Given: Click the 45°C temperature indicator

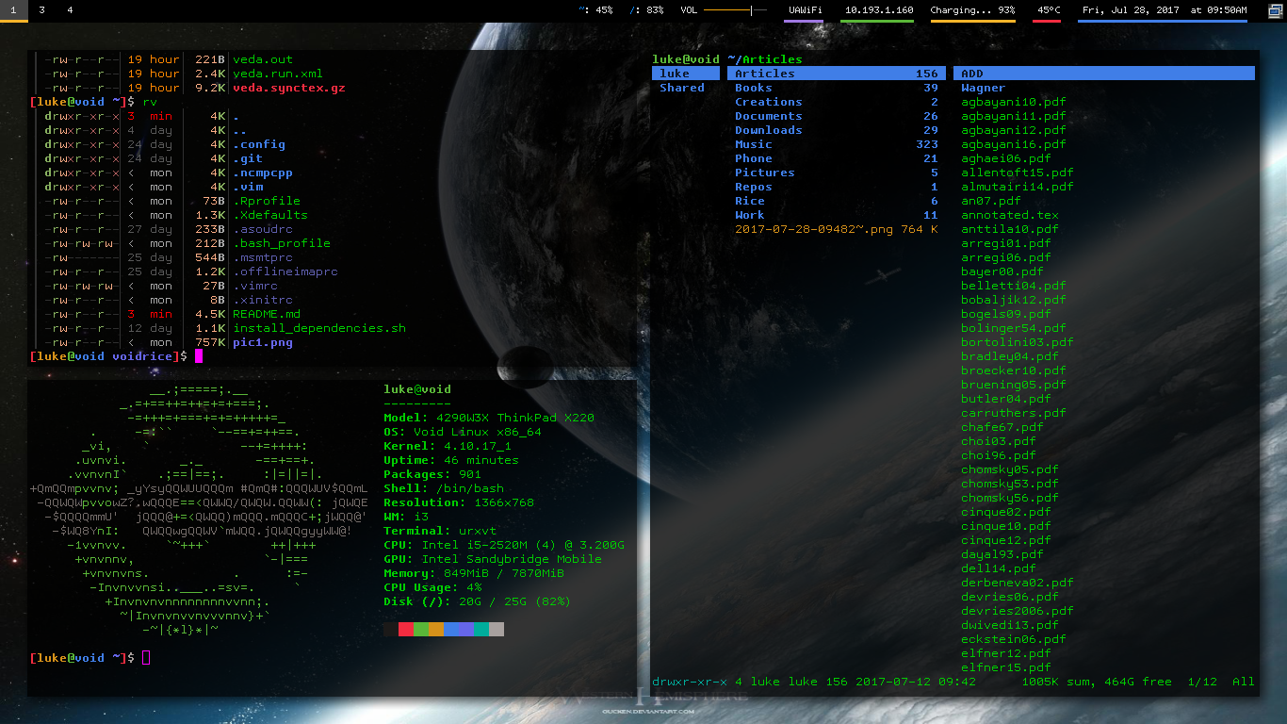Looking at the screenshot, I should [x=1048, y=10].
